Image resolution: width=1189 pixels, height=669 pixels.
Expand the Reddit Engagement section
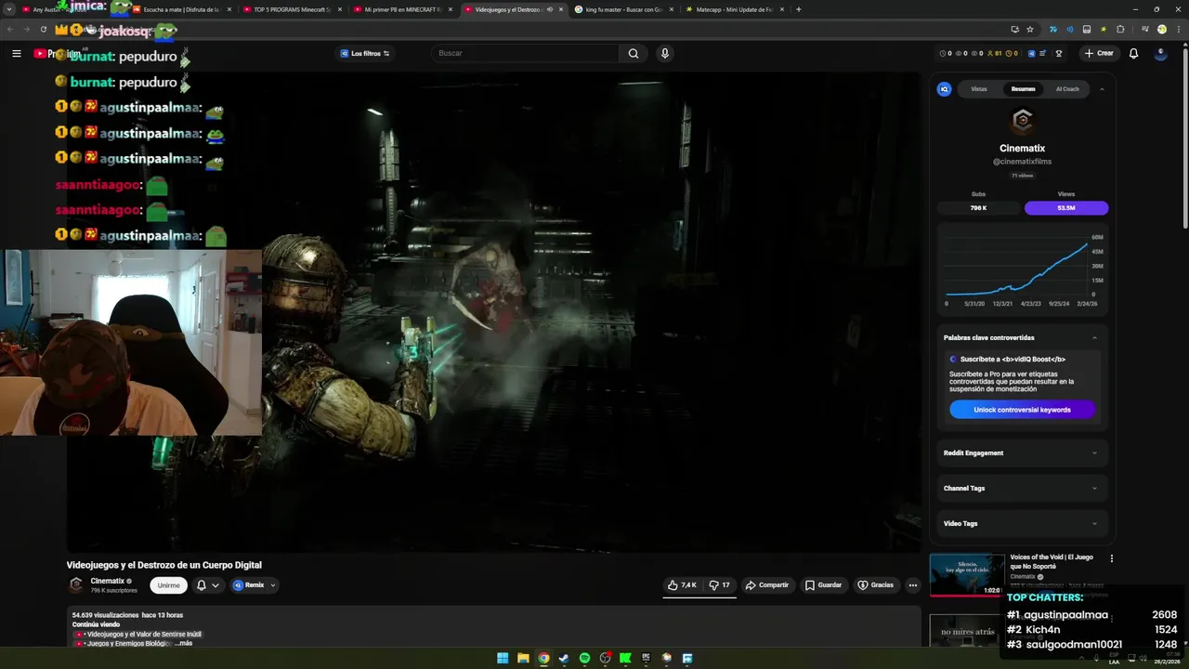point(1022,453)
